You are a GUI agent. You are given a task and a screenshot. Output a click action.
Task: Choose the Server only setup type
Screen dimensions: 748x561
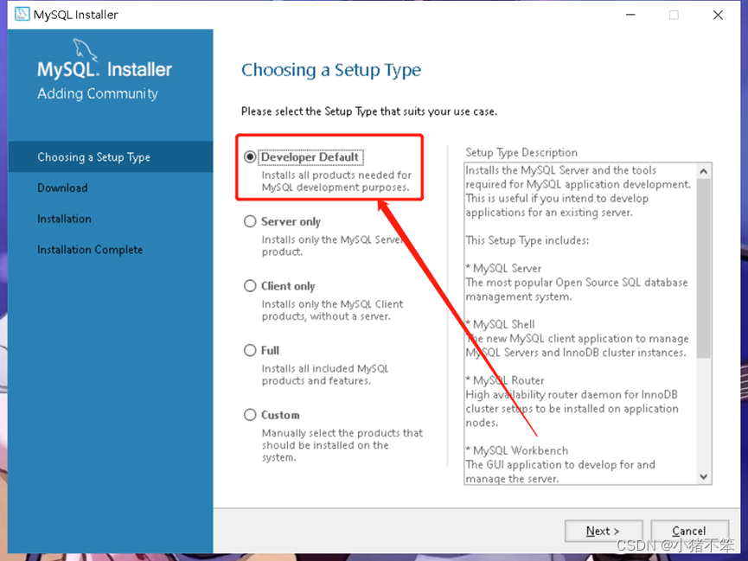click(x=250, y=221)
